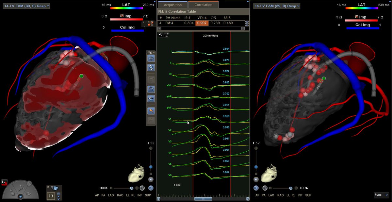
Task: Click minus below left vertical zoom slider
Action: point(151,174)
